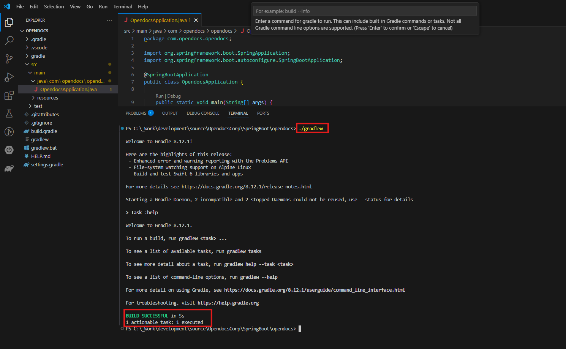Open build.gradle file
Viewport: 566px width, 349px height.
[x=68, y=131]
